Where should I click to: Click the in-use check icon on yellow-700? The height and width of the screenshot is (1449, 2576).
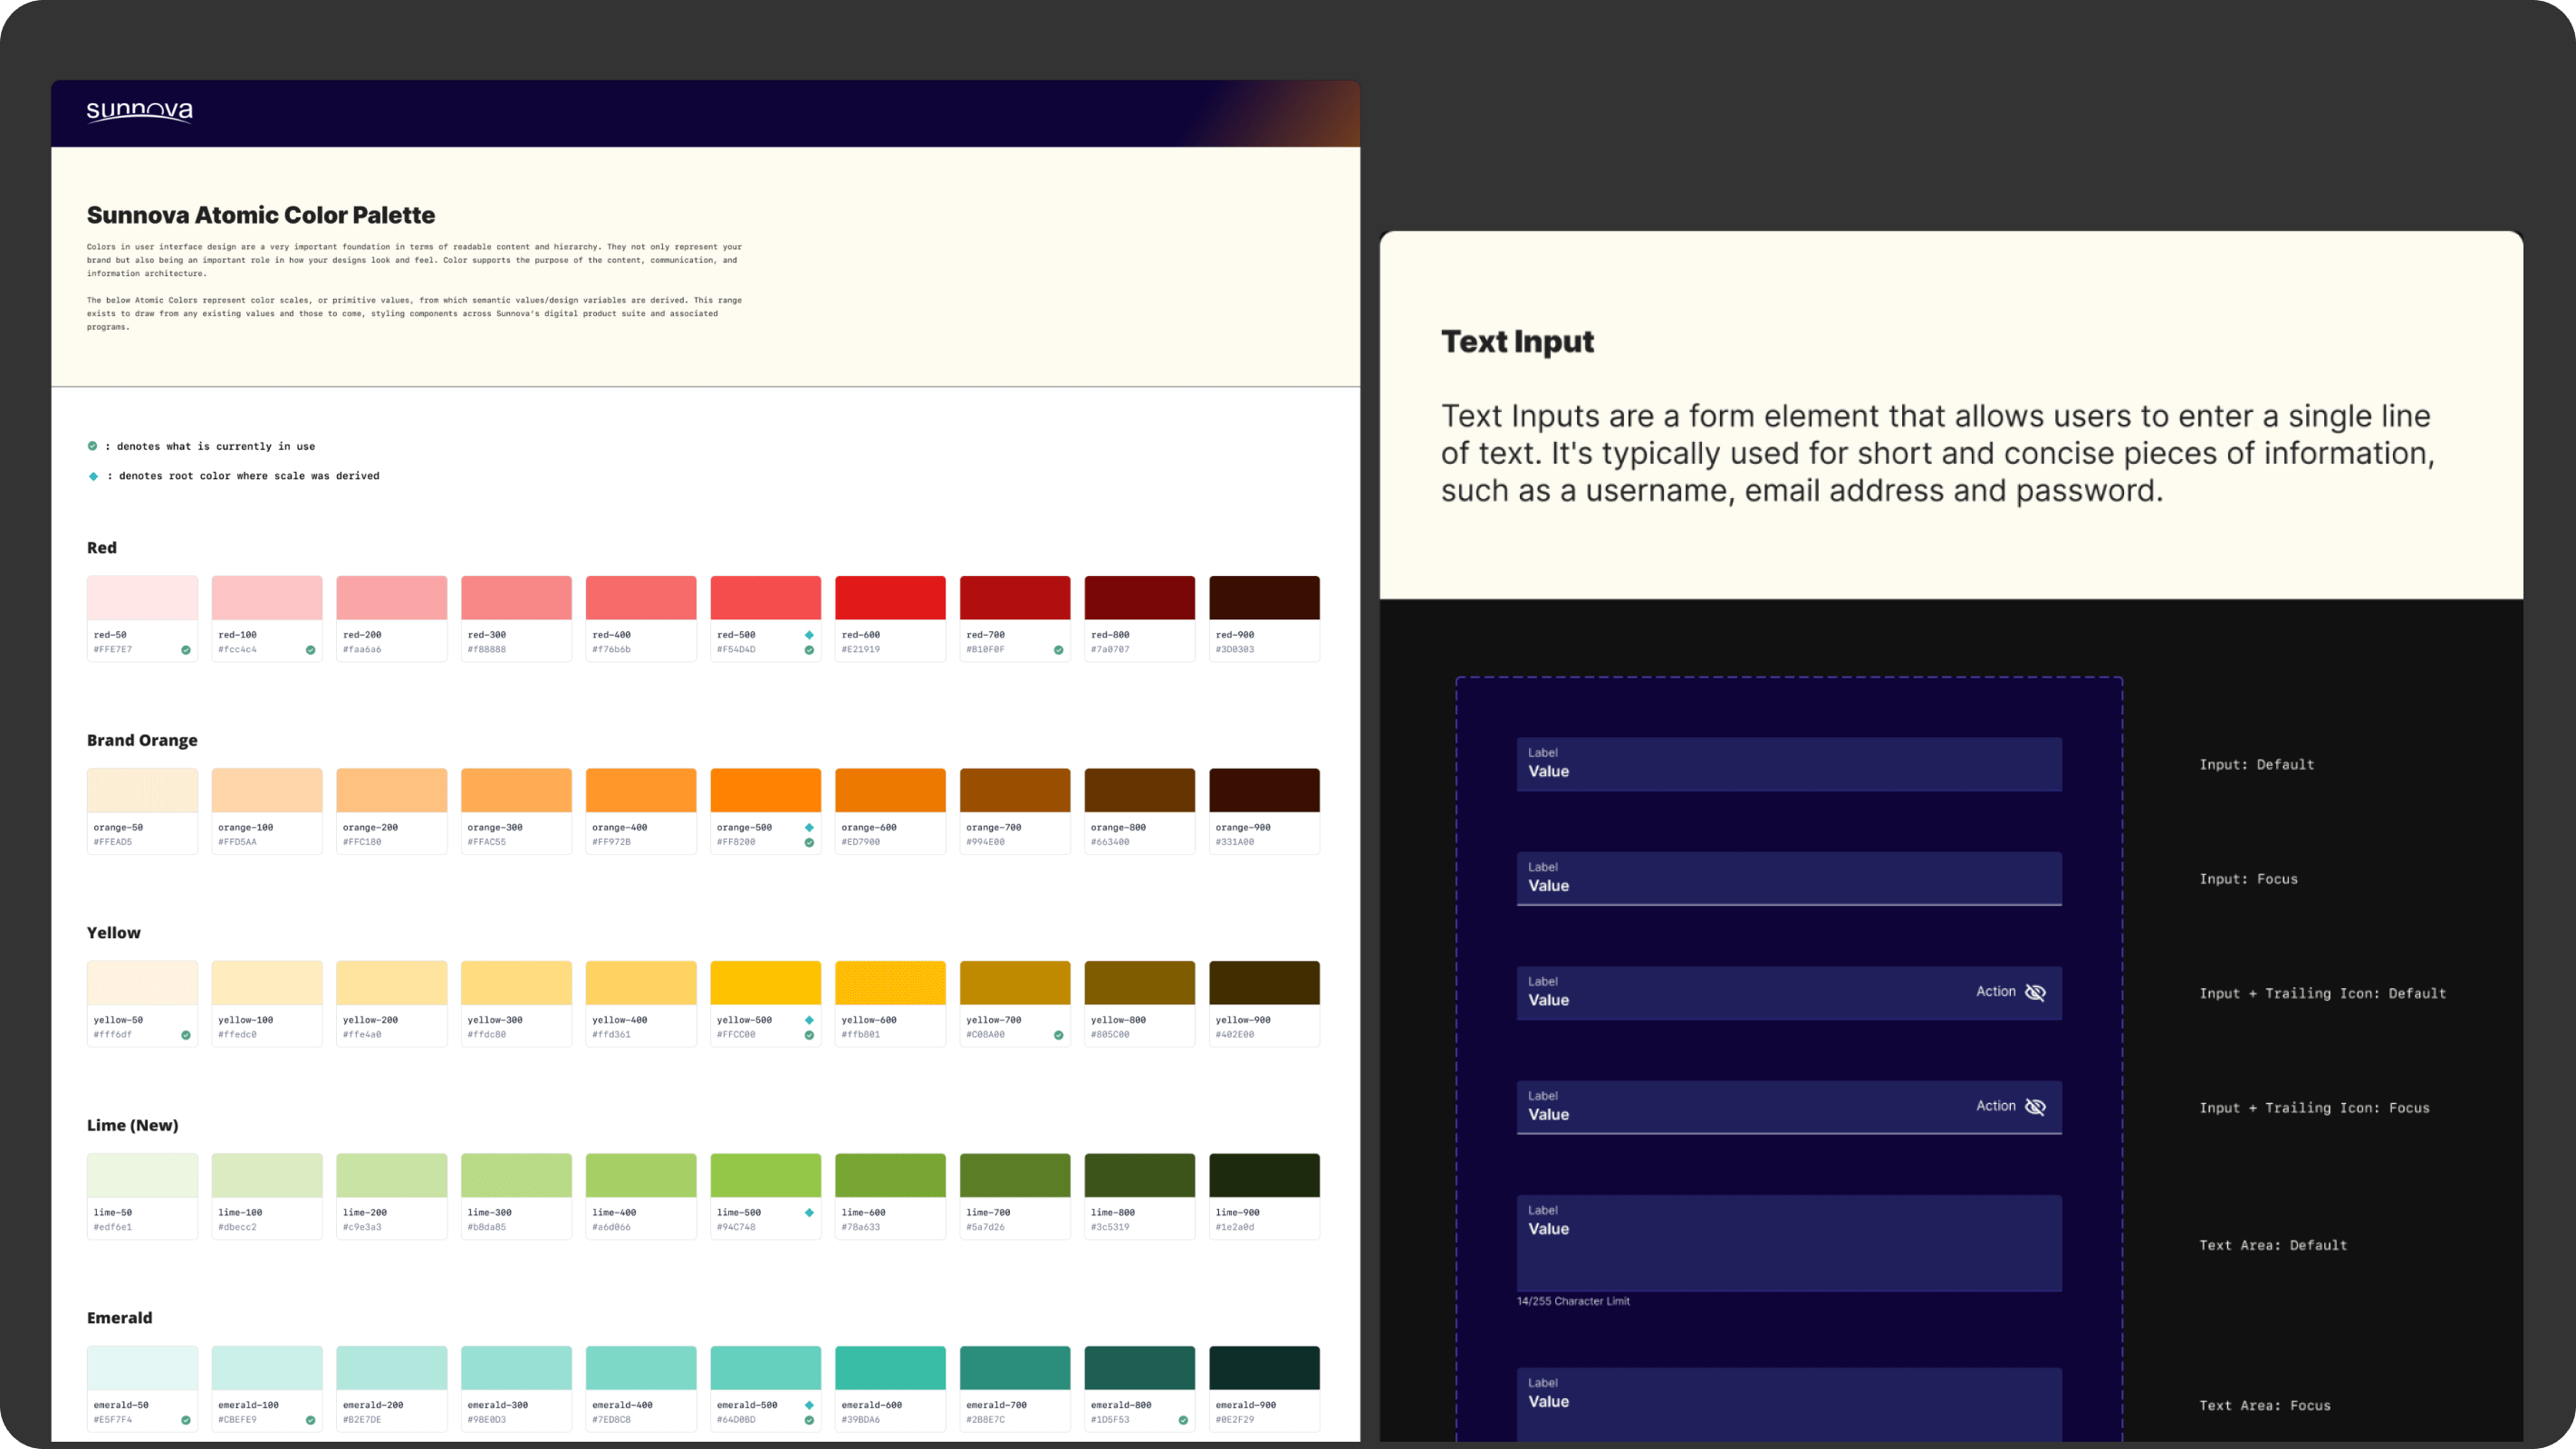1058,1035
